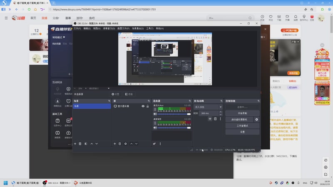This screenshot has height=187, width=333.
Task: Open preview scaling dropdown below preview
Action: 109,89
